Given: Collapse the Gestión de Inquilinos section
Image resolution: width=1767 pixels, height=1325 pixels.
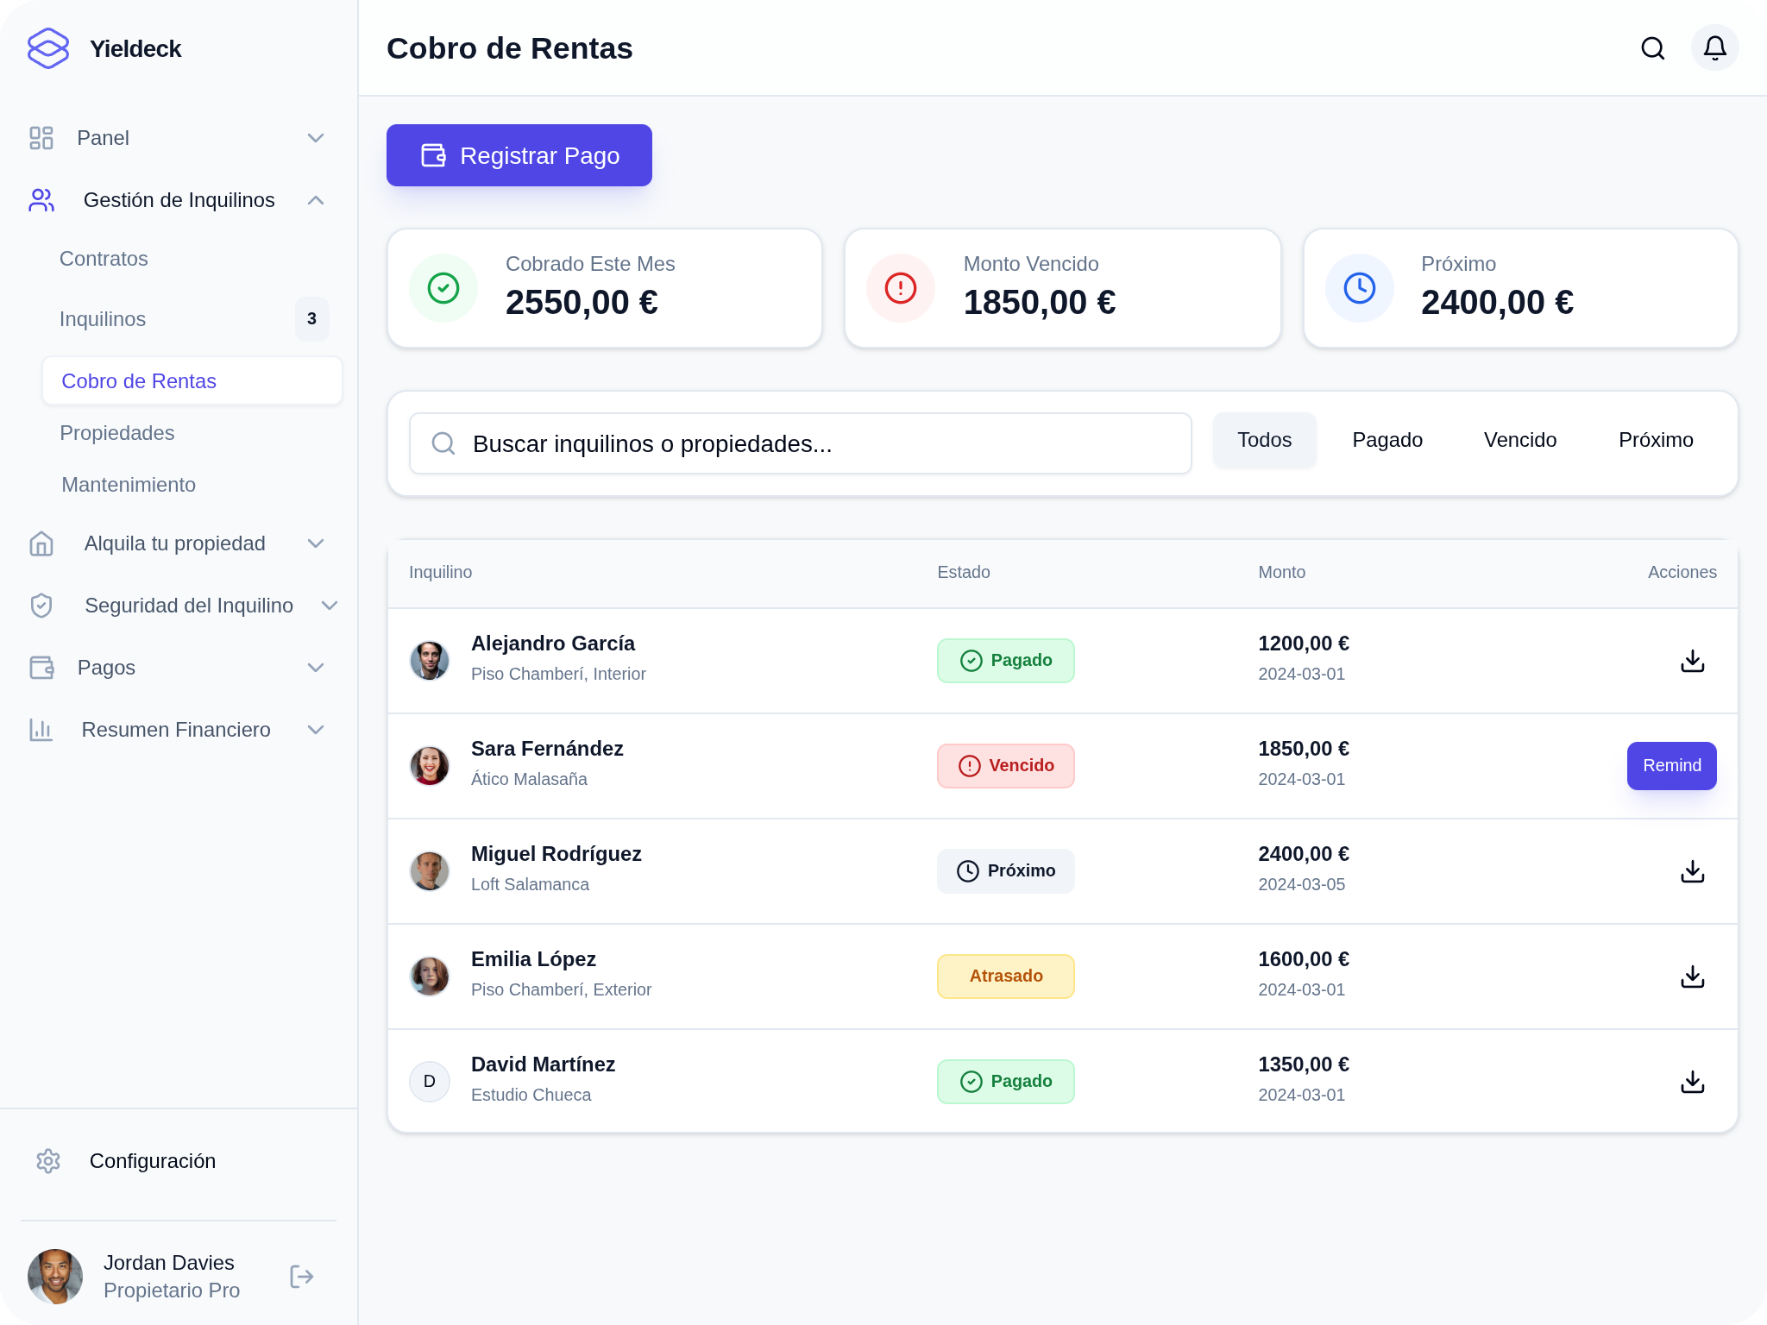Looking at the screenshot, I should click(x=314, y=199).
